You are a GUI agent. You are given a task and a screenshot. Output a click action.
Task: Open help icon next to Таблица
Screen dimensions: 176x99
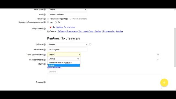coord(45,45)
